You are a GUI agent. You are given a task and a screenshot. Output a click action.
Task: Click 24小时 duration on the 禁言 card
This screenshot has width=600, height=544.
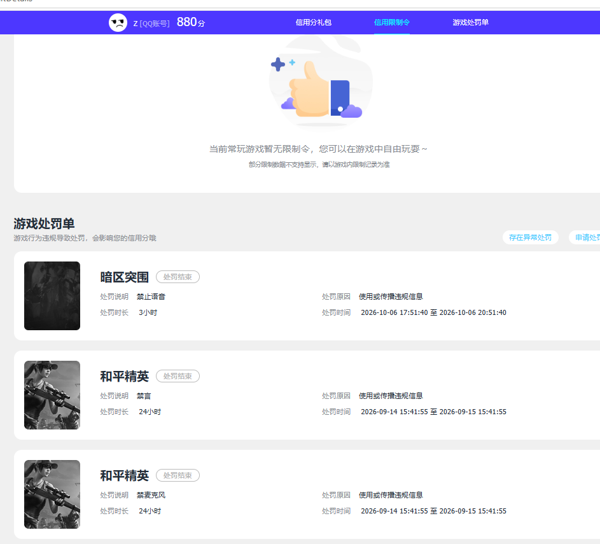[150, 412]
